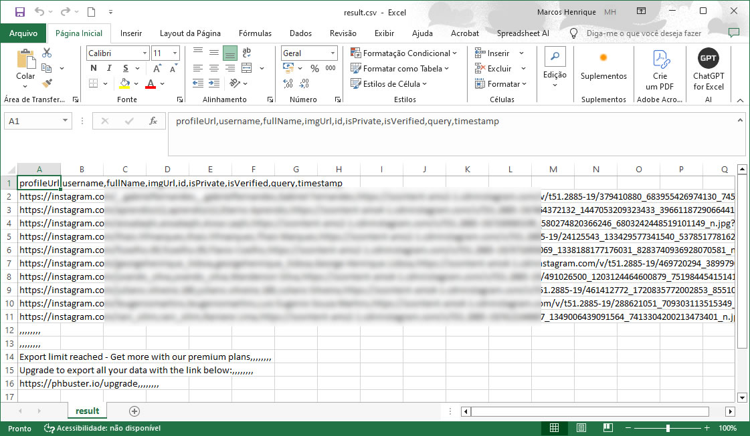This screenshot has width=750, height=436.
Task: Insert a function with the fx button
Action: (x=153, y=122)
